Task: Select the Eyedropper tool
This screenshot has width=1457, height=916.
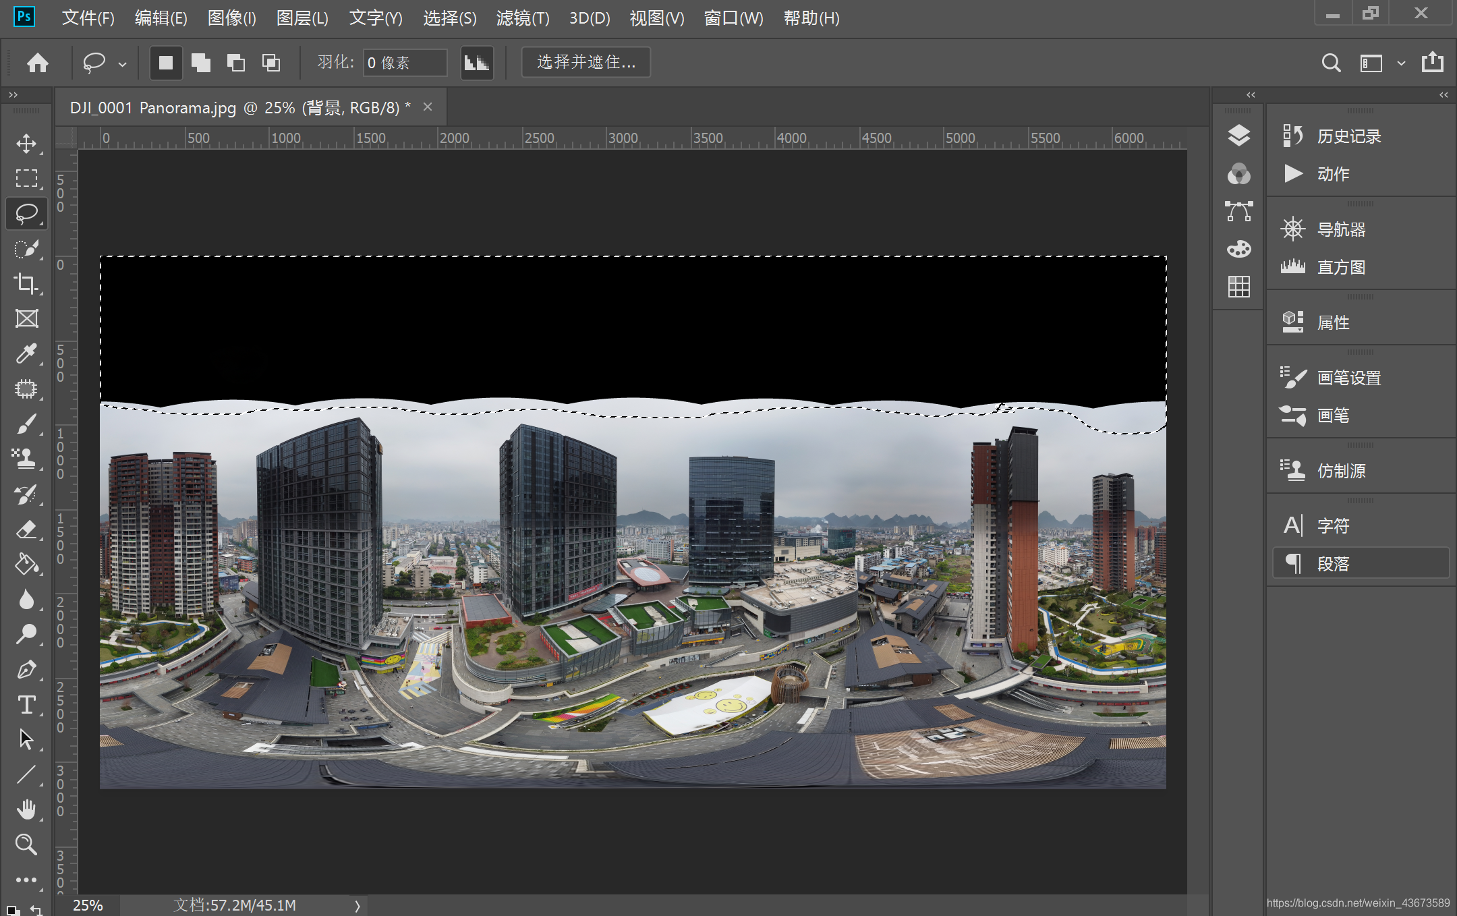Action: [x=26, y=353]
